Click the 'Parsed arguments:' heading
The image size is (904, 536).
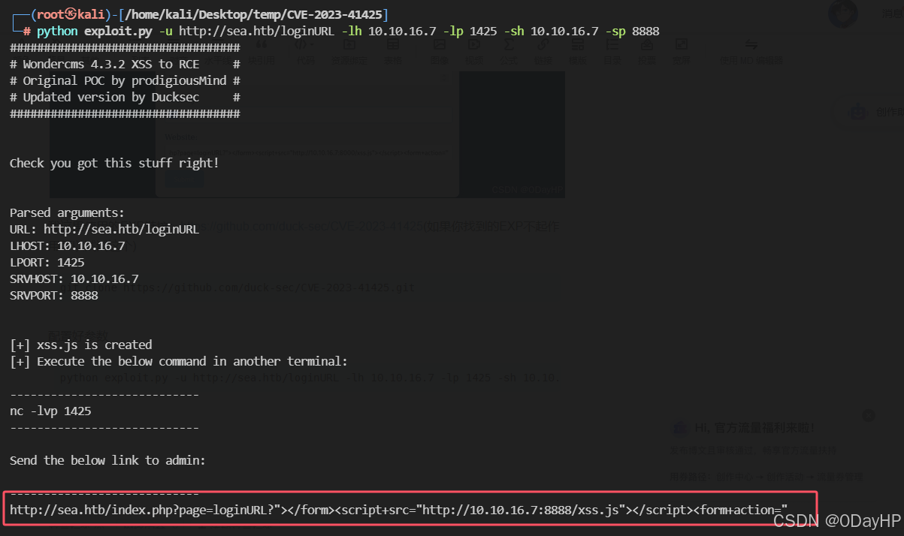click(67, 213)
